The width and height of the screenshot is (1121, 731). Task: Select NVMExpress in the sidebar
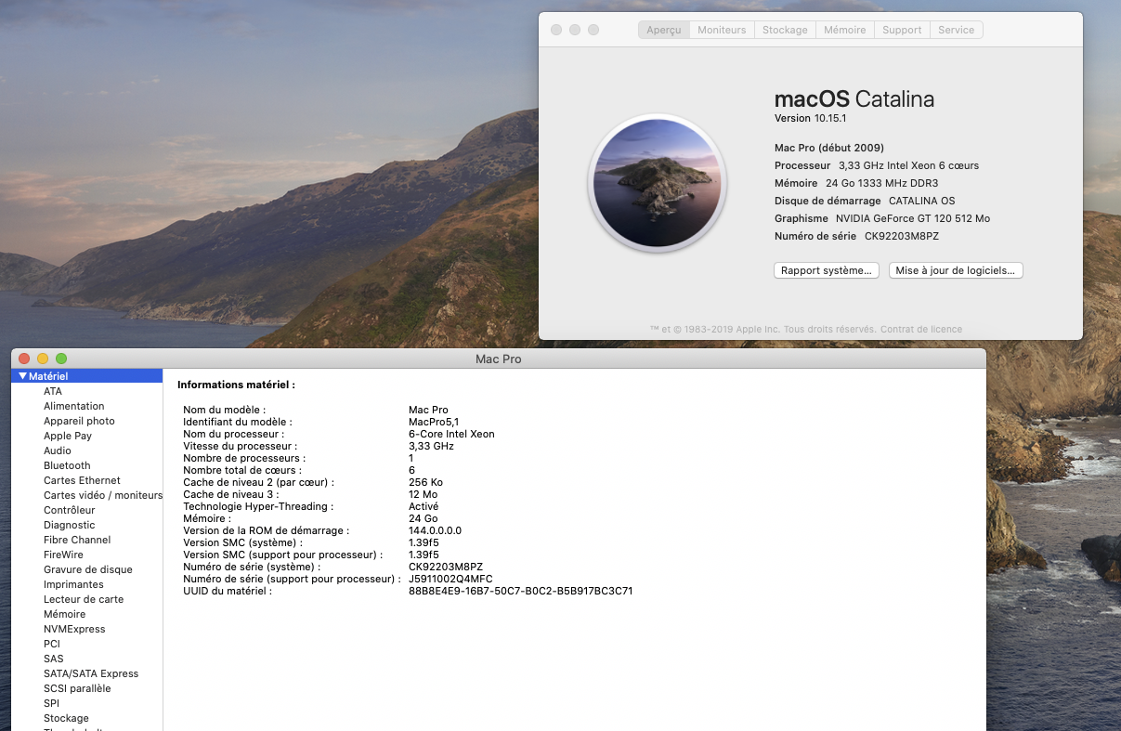[74, 629]
